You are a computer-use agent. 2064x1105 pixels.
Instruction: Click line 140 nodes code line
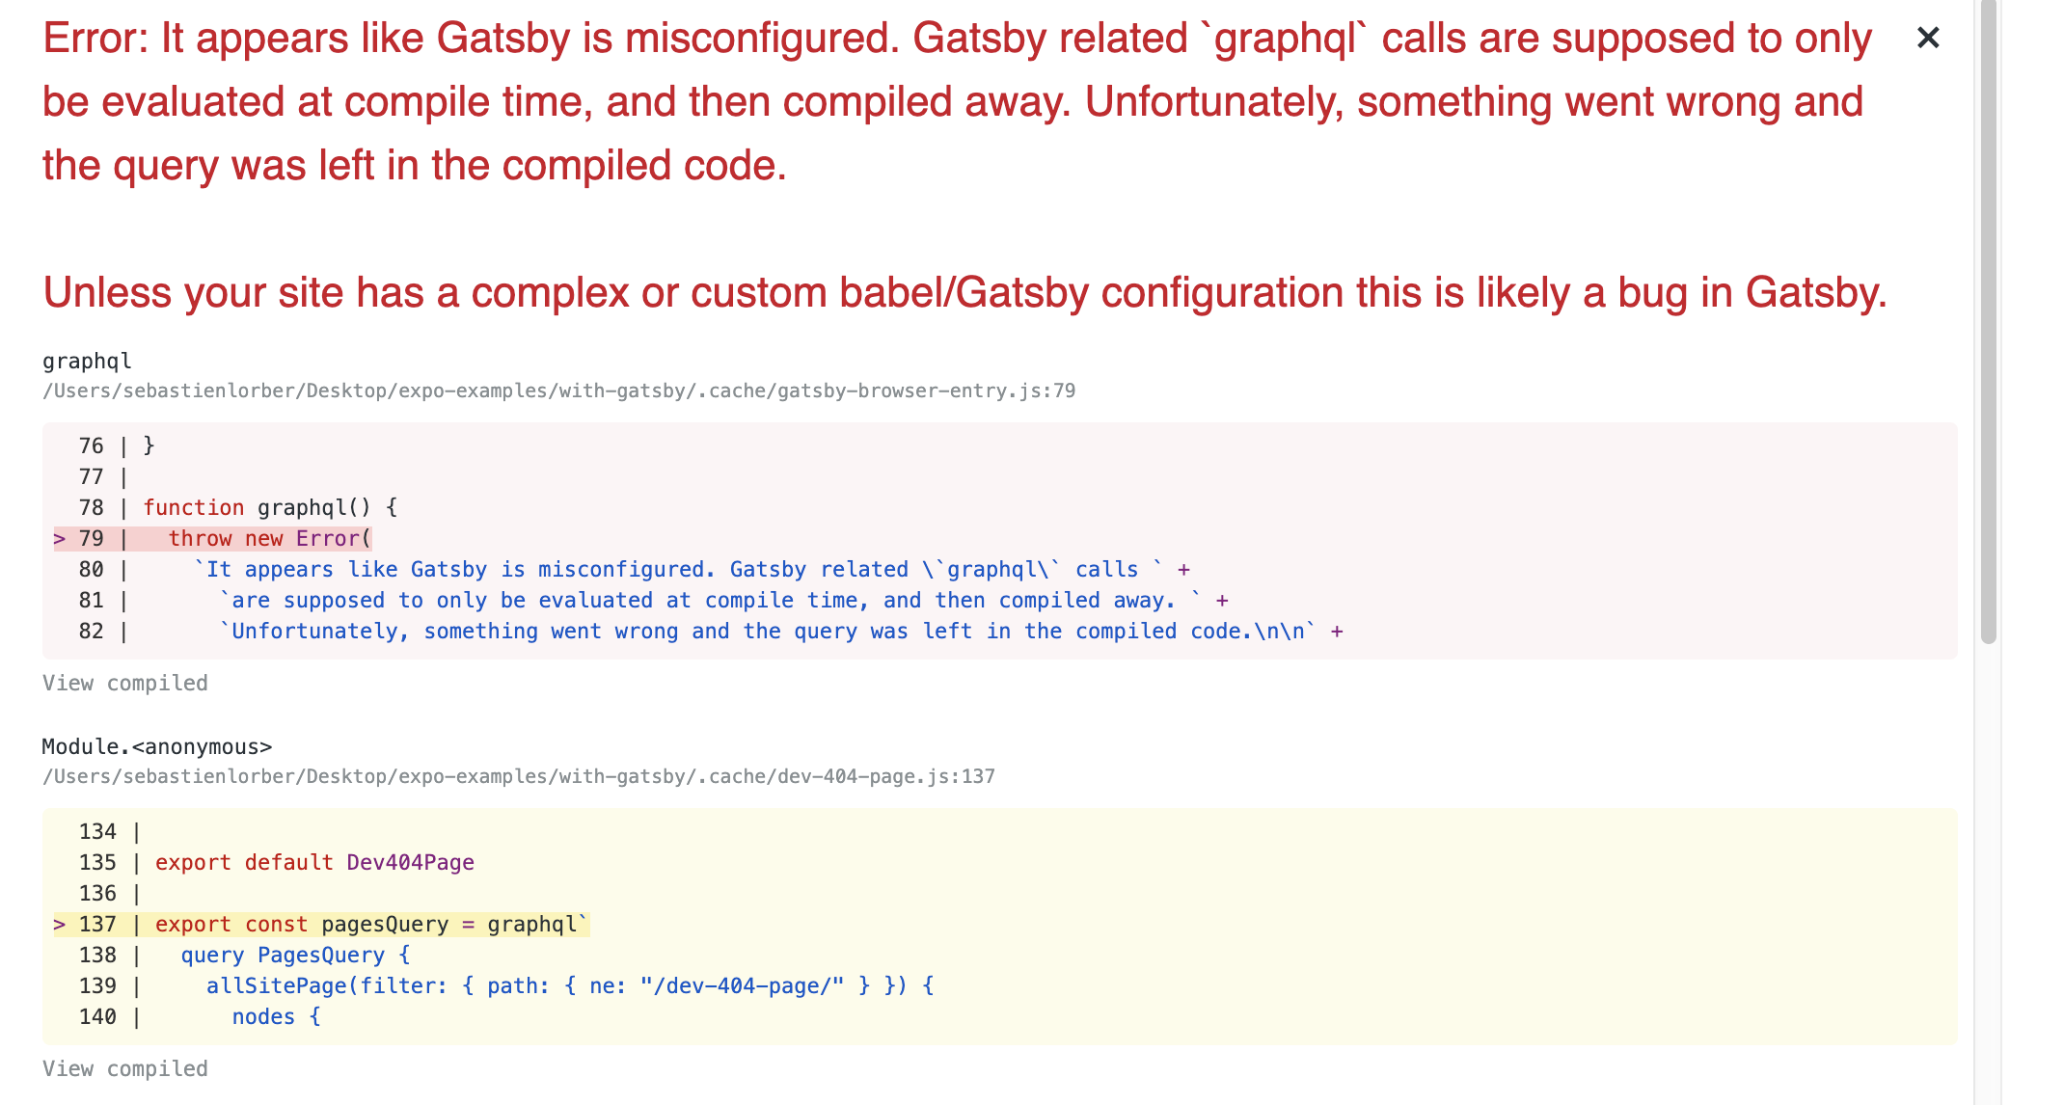point(276,1016)
